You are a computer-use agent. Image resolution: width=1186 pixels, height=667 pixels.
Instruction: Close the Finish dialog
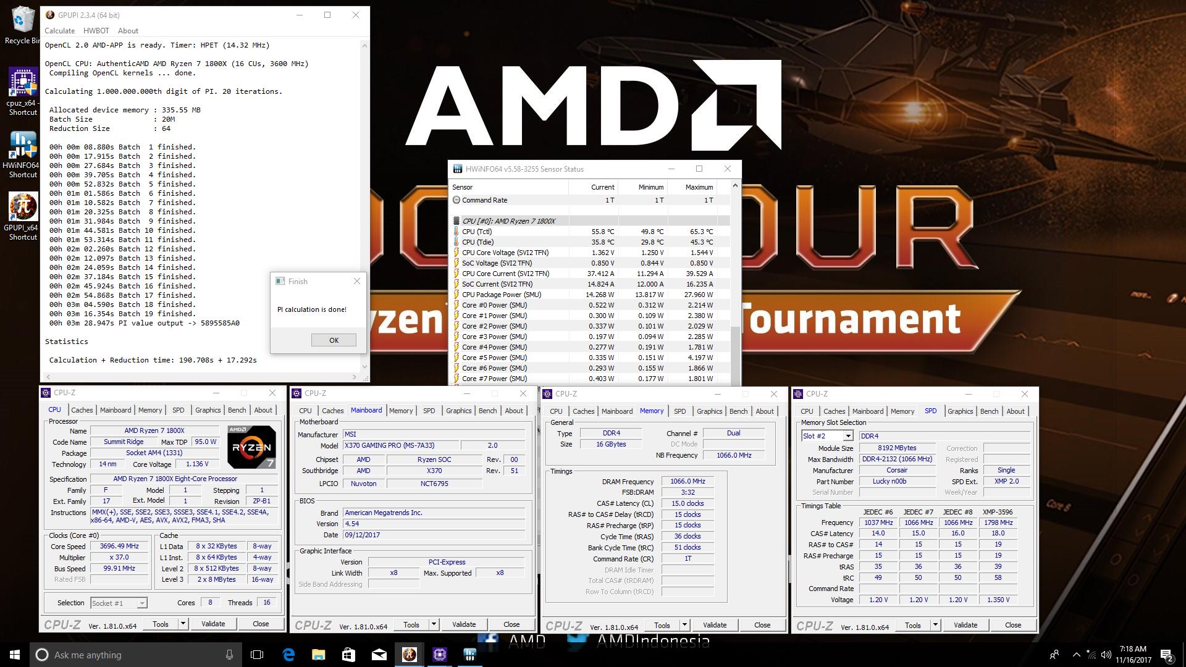click(356, 281)
